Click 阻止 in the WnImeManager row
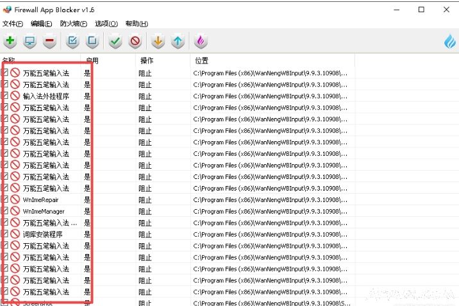Image resolution: width=459 pixels, height=306 pixels. (x=145, y=212)
